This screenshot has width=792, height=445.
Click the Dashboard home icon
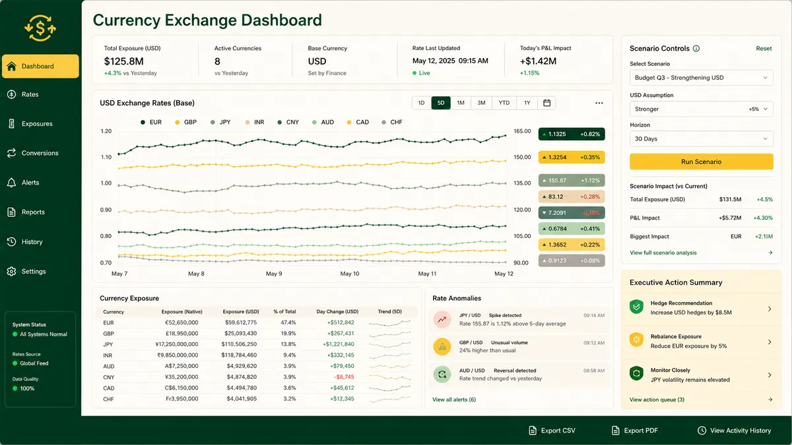(11, 66)
